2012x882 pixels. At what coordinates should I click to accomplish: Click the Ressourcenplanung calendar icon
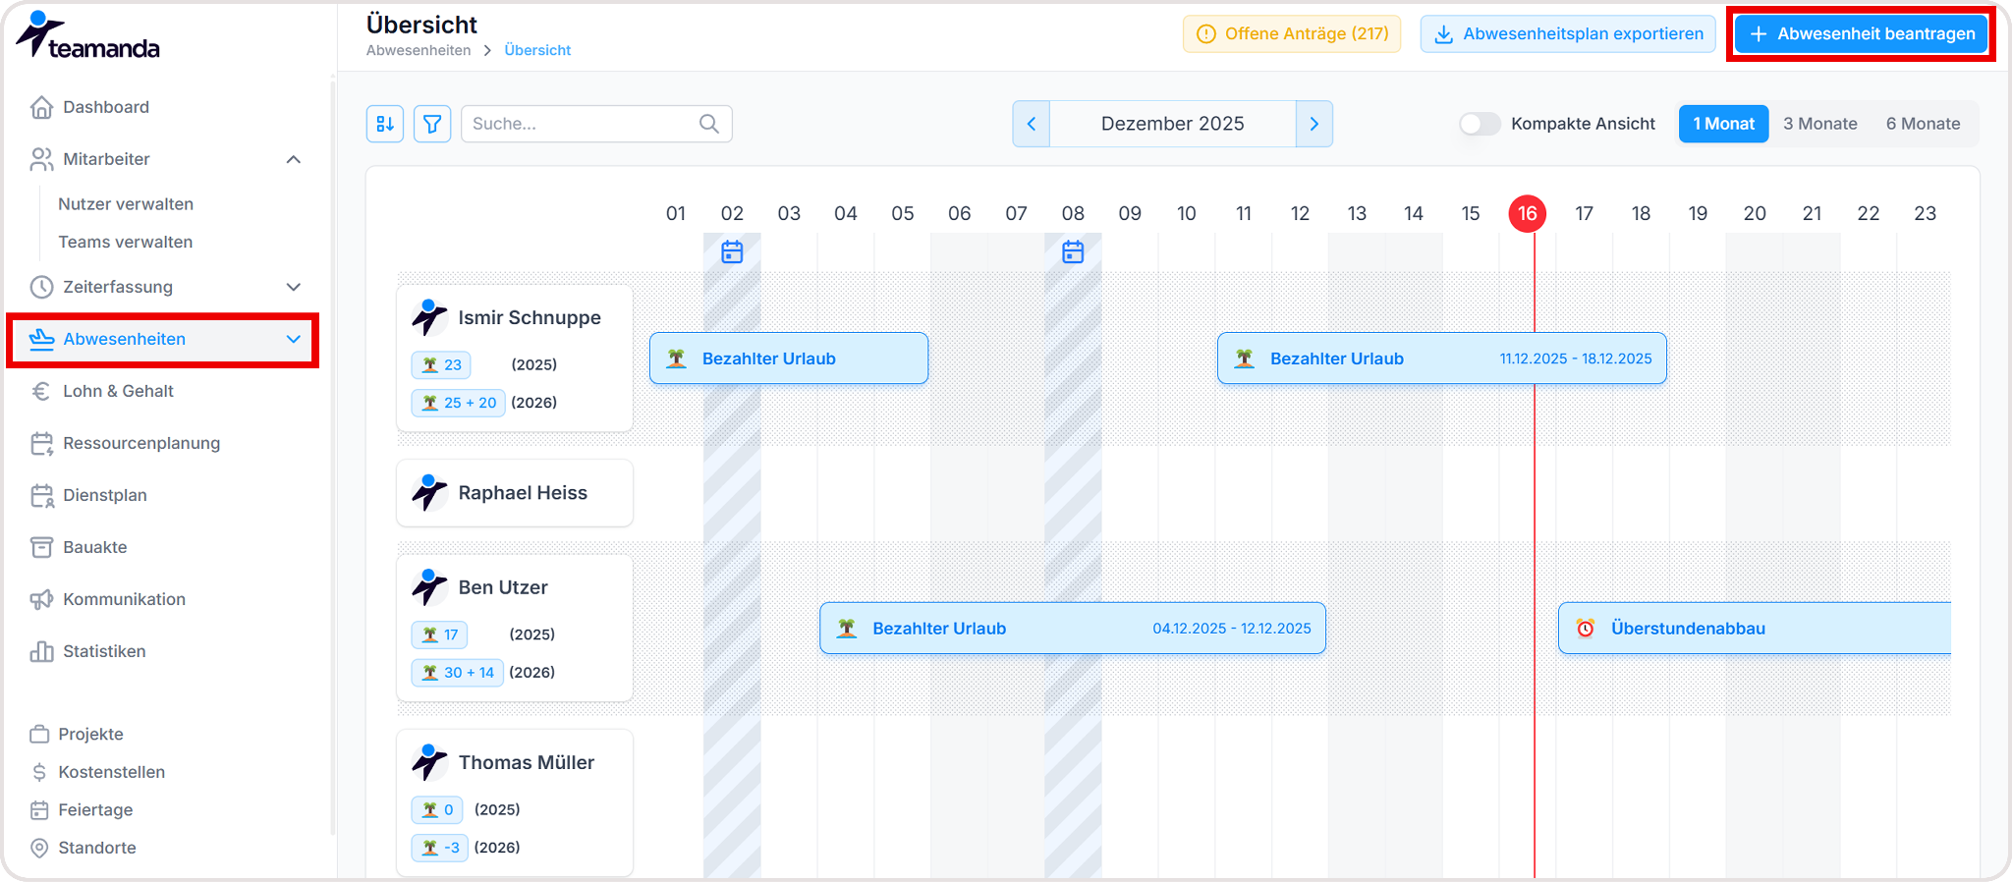pyautogui.click(x=41, y=443)
